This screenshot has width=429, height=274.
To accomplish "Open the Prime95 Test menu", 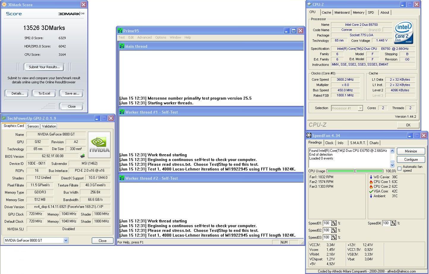I will coord(122,37).
